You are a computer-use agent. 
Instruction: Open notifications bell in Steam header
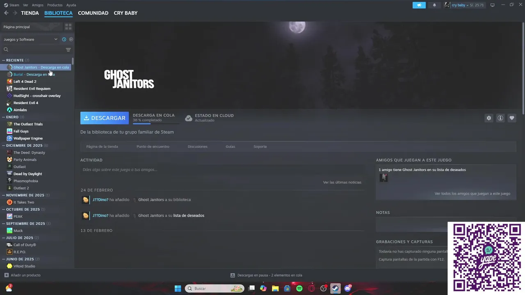click(434, 5)
